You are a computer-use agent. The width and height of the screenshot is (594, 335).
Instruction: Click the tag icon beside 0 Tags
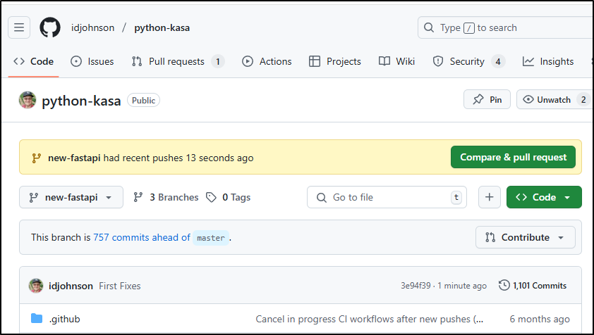pyautogui.click(x=211, y=197)
